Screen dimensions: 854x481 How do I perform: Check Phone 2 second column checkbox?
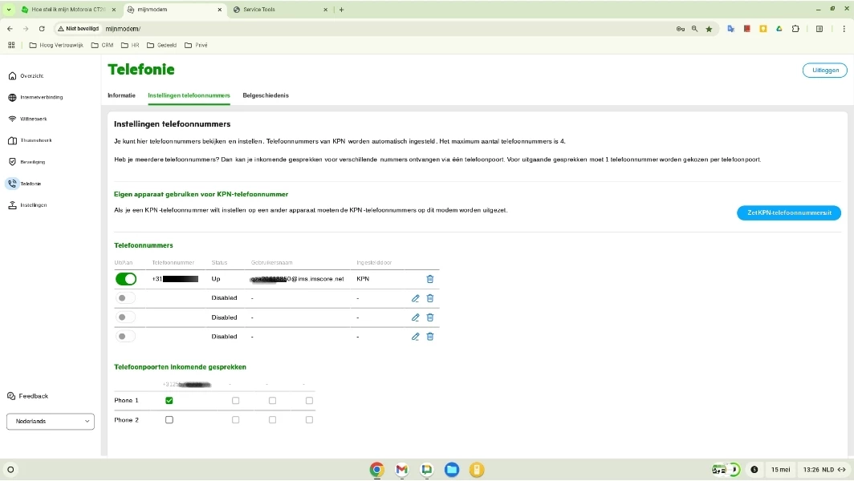pyautogui.click(x=235, y=420)
